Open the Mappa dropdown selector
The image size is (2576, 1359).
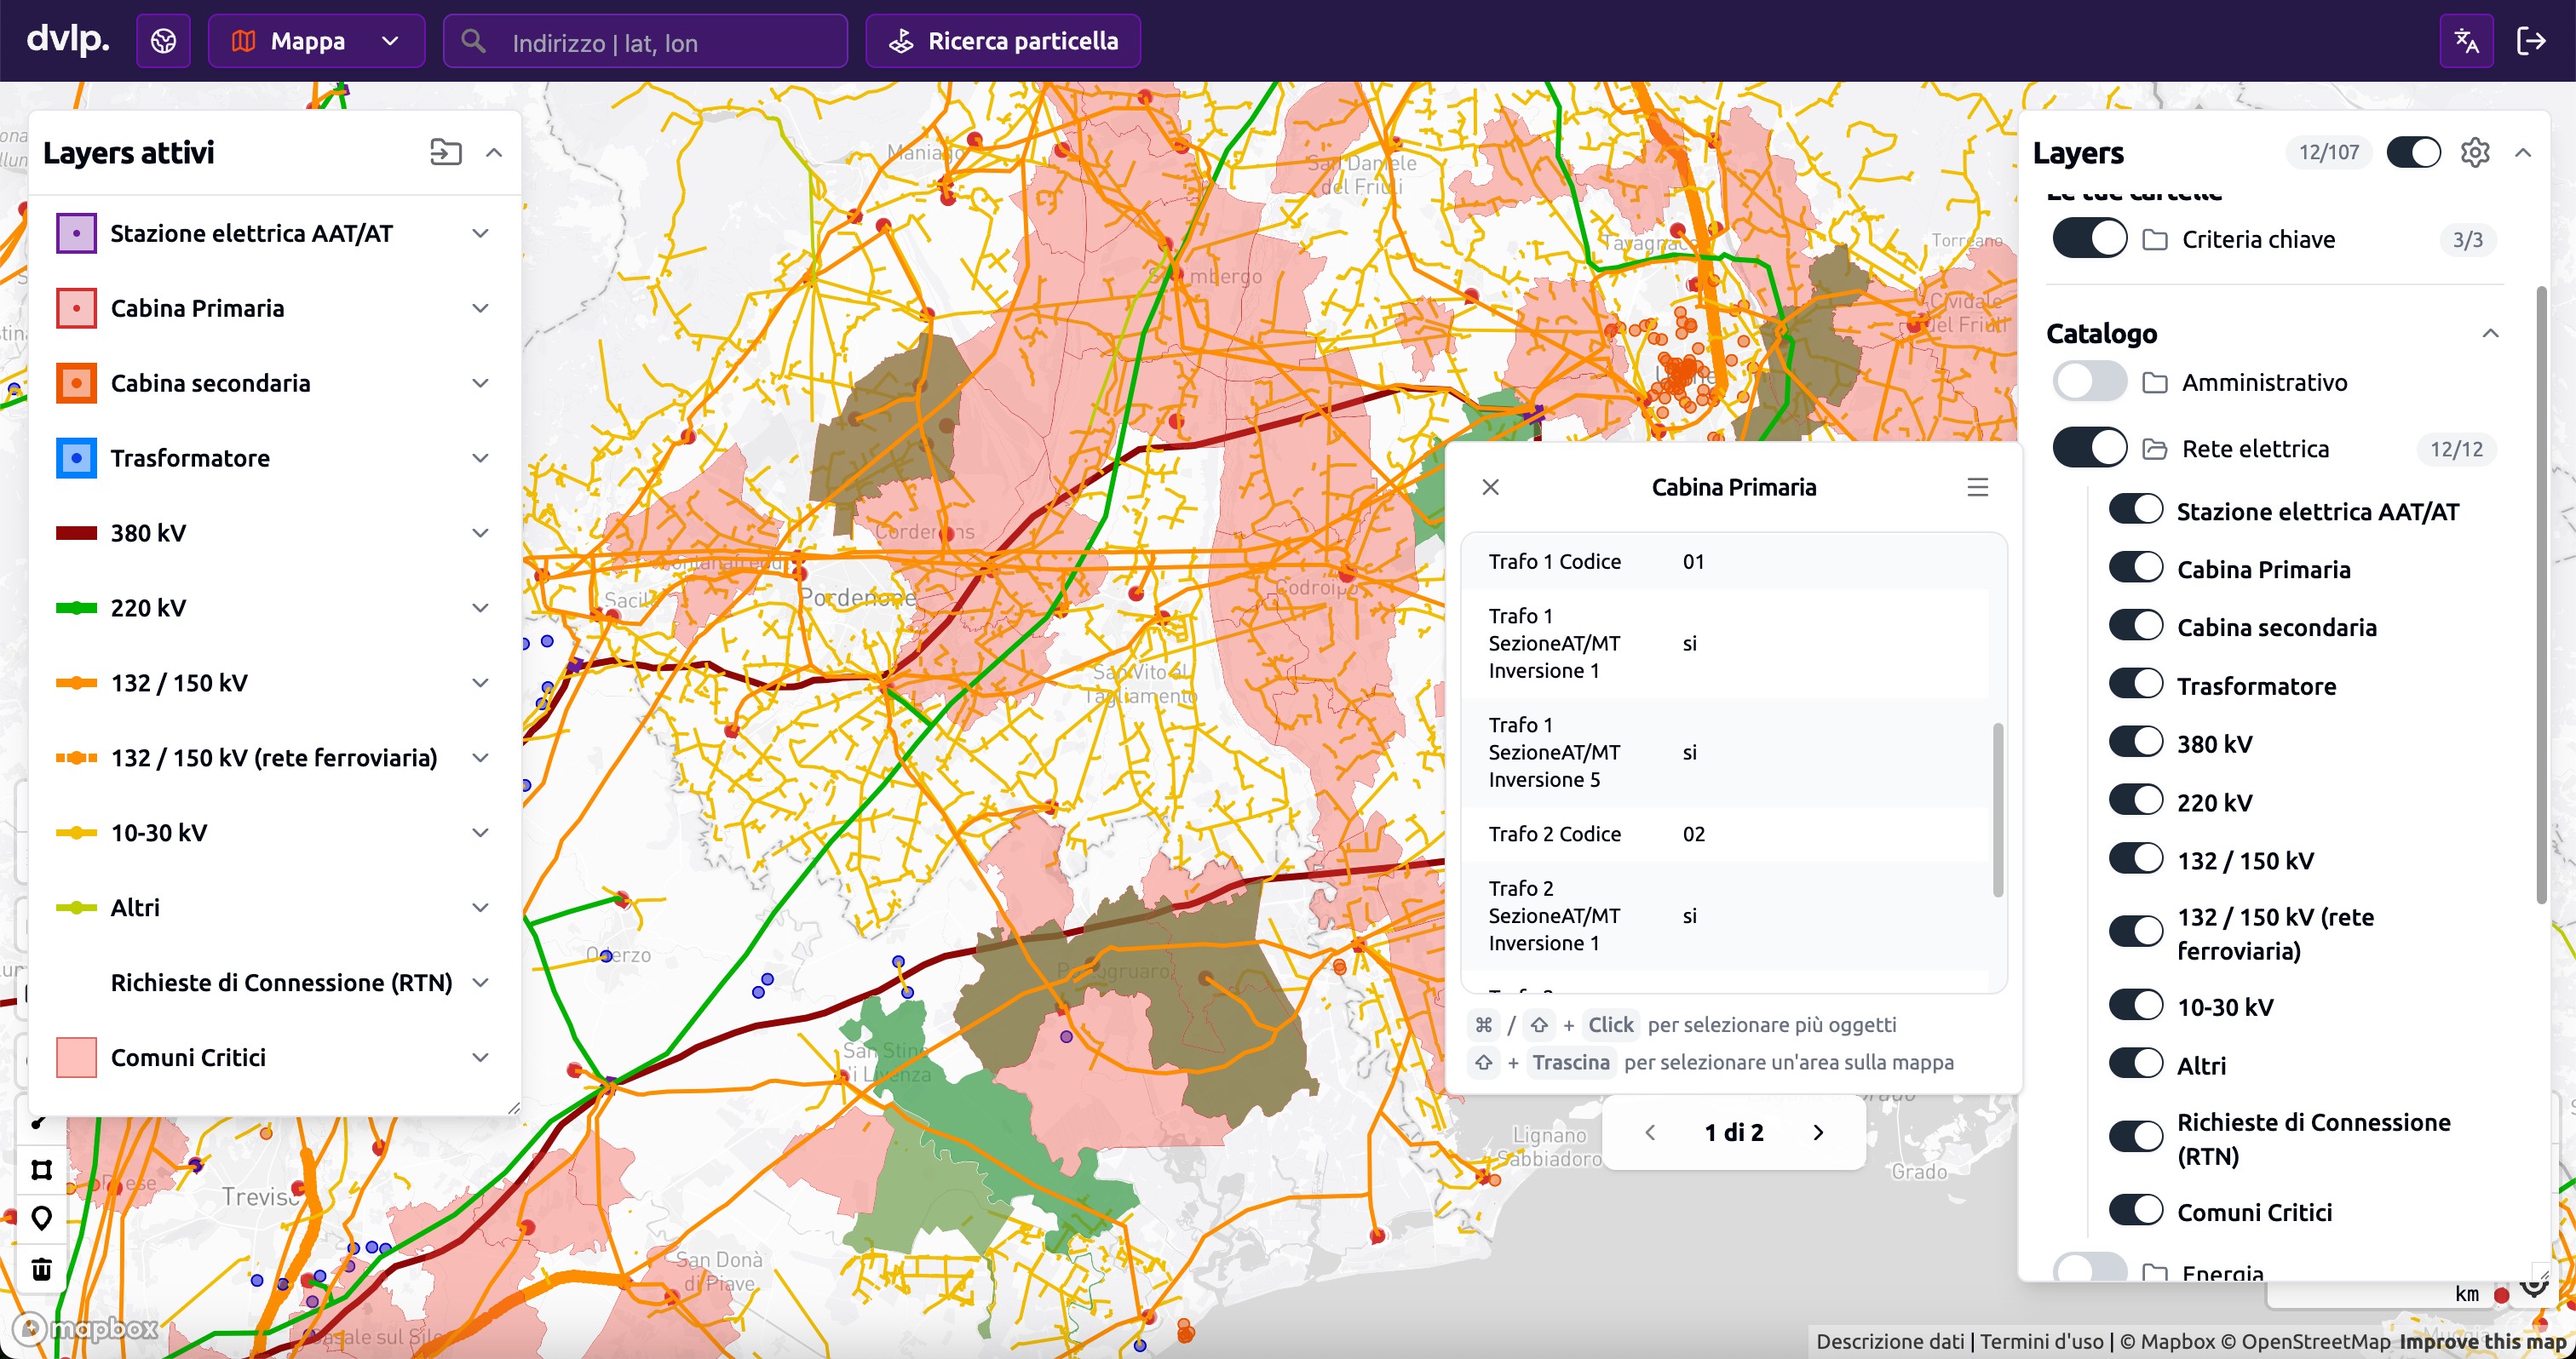[x=316, y=41]
